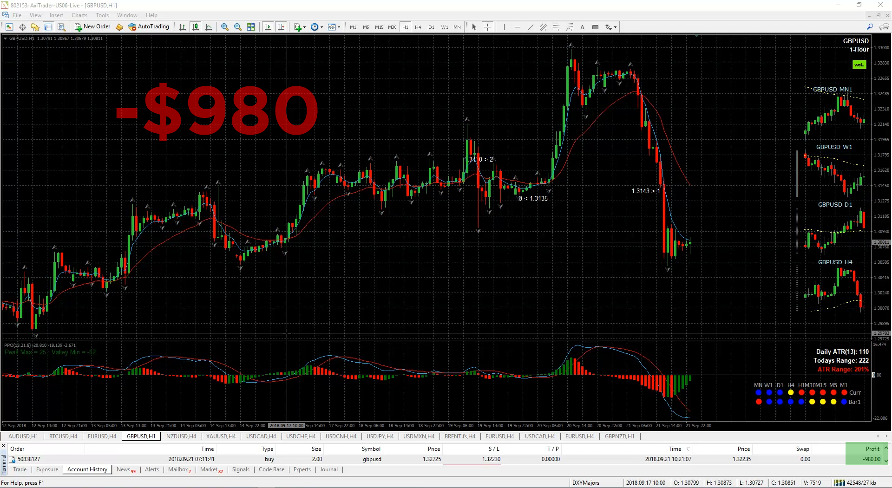Switch timeframe to M15
The height and width of the screenshot is (488, 892).
379,27
